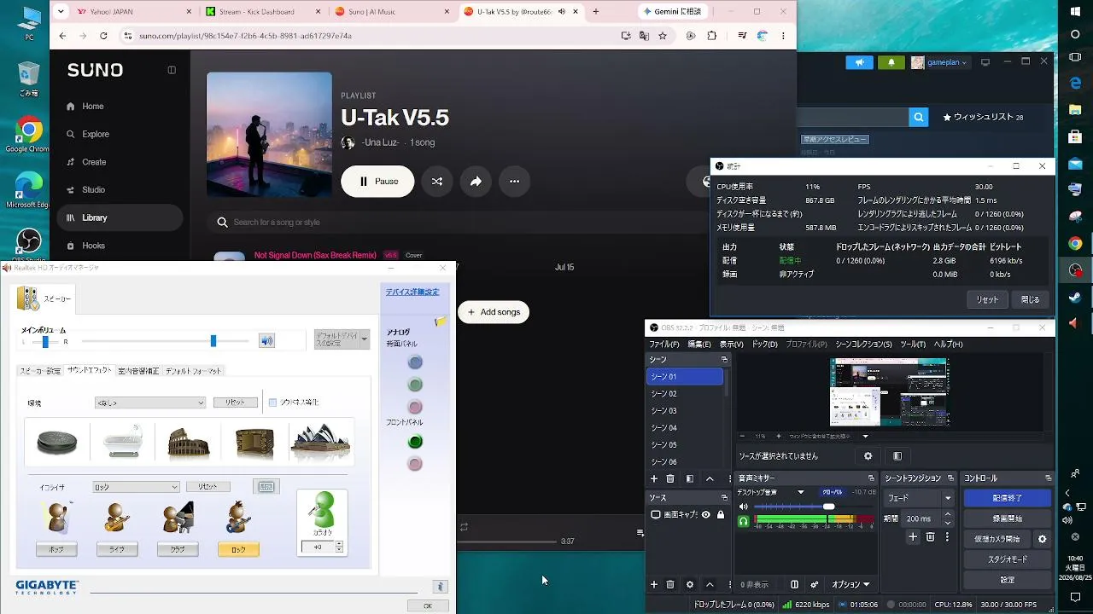
Task: Mute desktop audio in OBS mixer
Action: coord(743,507)
